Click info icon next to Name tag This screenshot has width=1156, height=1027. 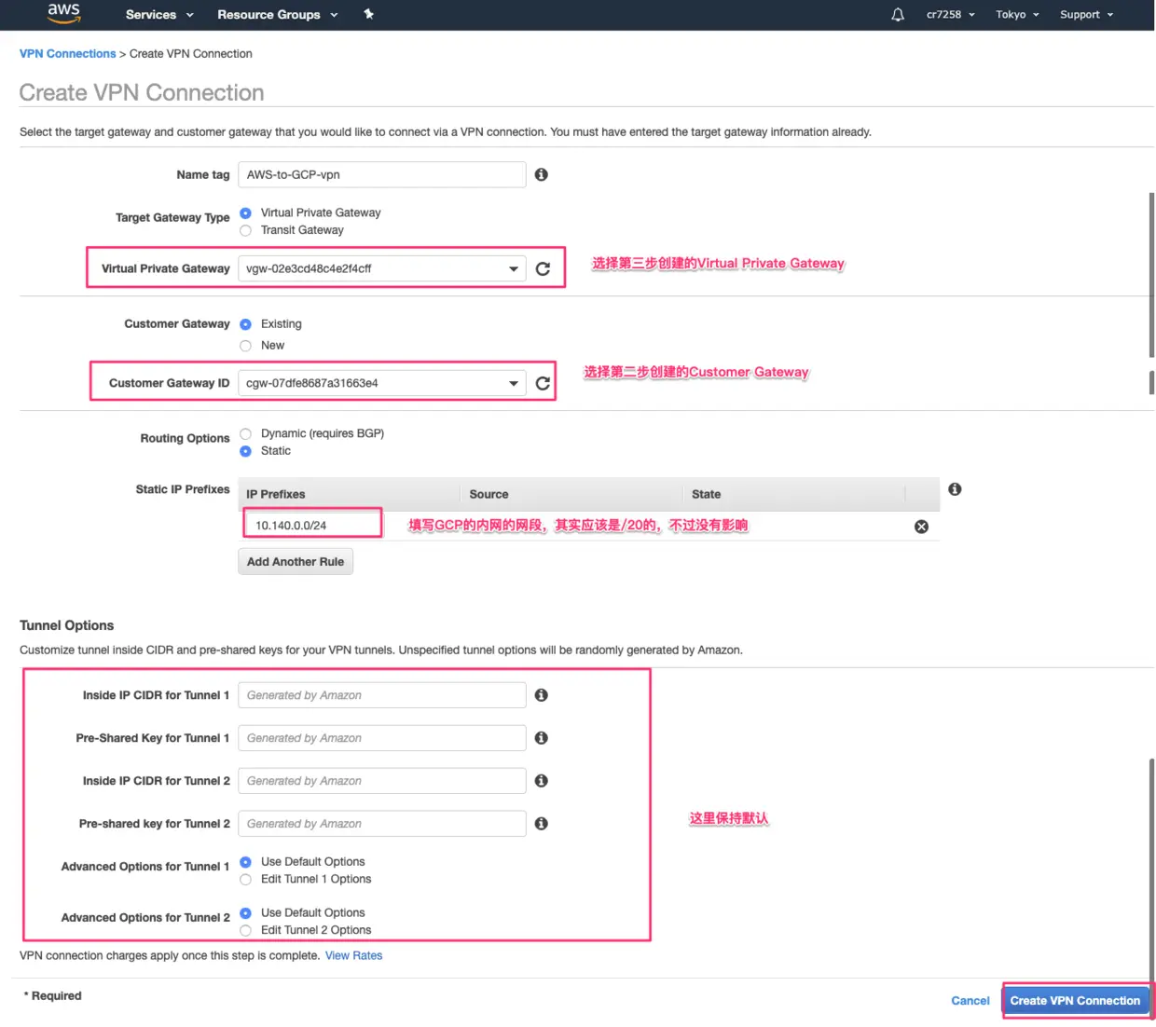[x=542, y=174]
